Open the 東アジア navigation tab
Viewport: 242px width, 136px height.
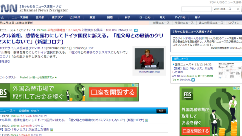pos(57,17)
